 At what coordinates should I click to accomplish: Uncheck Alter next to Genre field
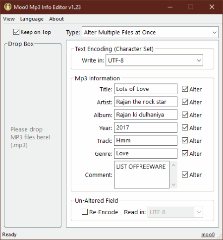pos(185,153)
